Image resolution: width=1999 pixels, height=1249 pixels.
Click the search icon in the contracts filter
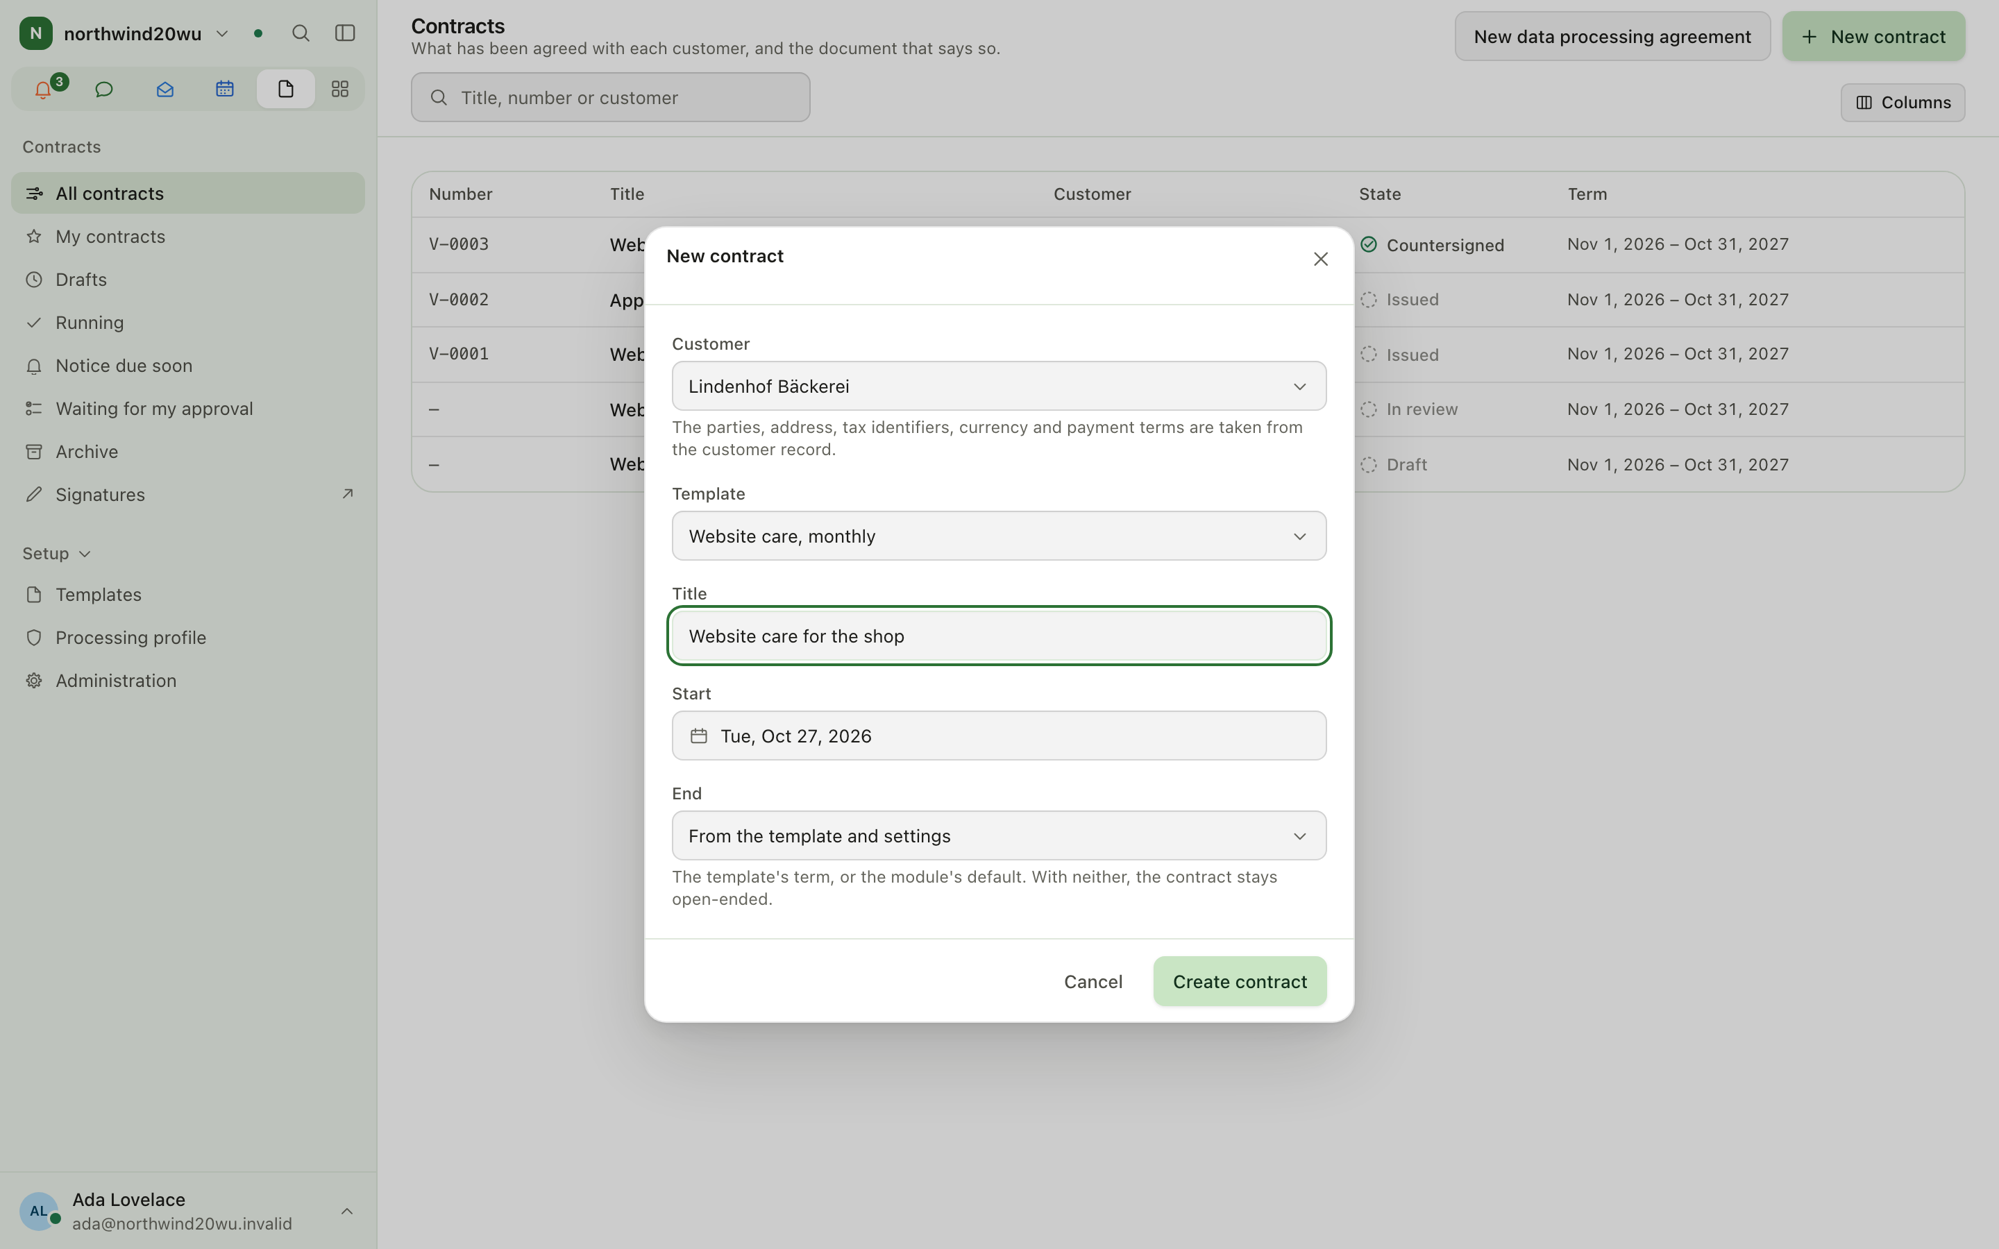coord(439,97)
